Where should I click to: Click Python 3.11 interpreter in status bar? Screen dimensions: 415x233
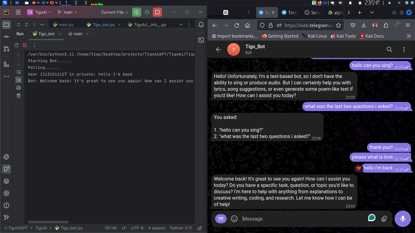click(x=181, y=228)
